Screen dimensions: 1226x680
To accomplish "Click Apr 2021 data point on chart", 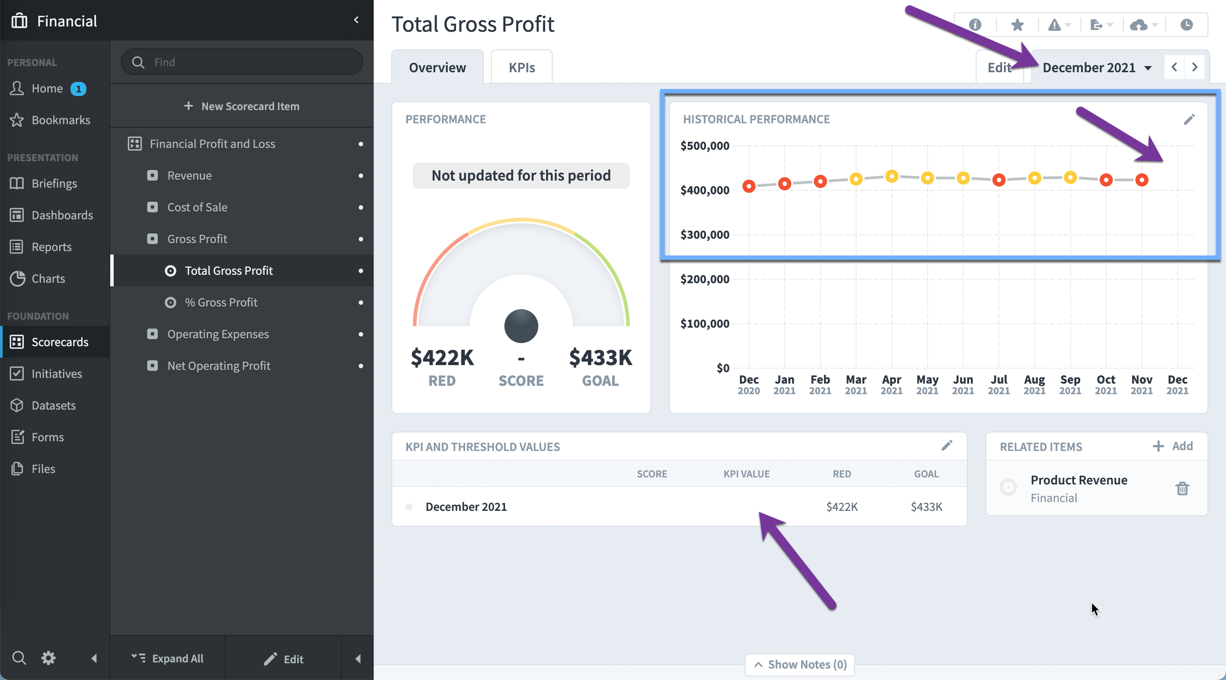I will pyautogui.click(x=892, y=177).
